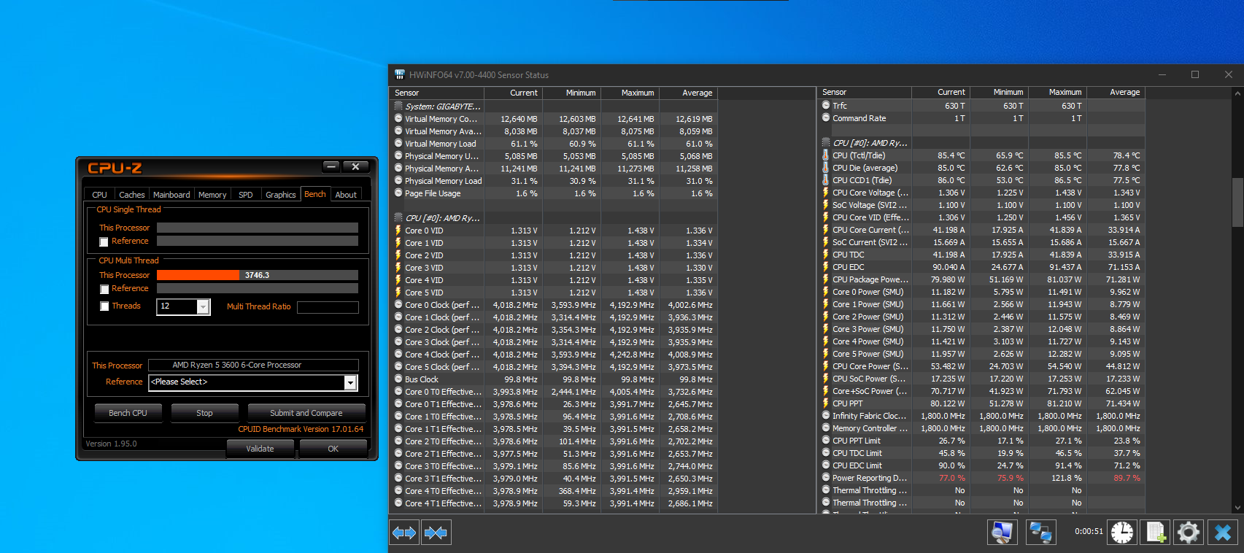Image resolution: width=1244 pixels, height=553 pixels.
Task: Enable Reference checkbox under CPU Single Thread
Action: pyautogui.click(x=104, y=241)
